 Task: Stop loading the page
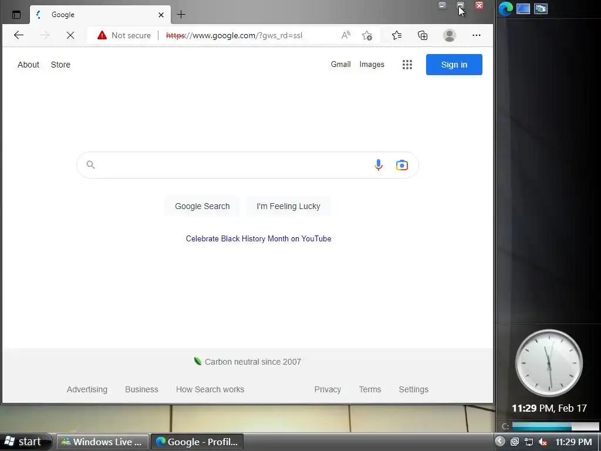70,35
